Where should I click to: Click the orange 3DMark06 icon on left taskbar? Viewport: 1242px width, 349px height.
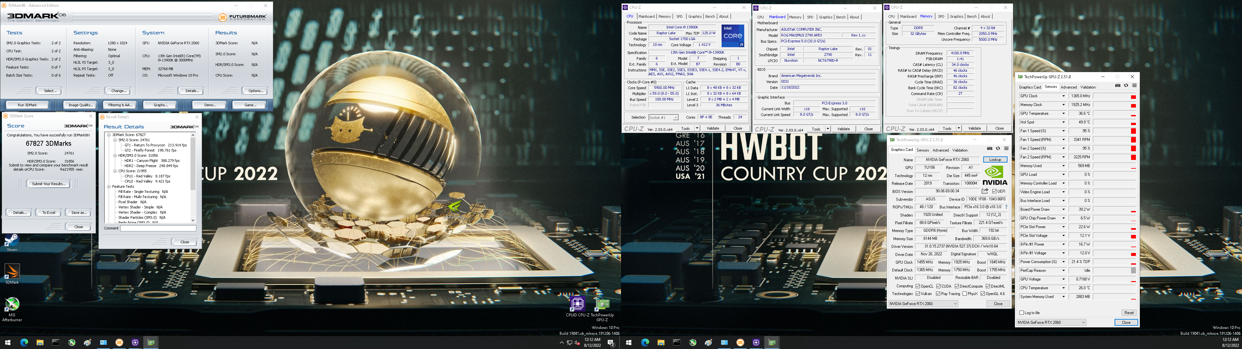119,343
